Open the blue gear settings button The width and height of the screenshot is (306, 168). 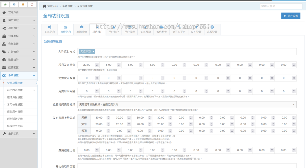pyautogui.click(x=14, y=4)
